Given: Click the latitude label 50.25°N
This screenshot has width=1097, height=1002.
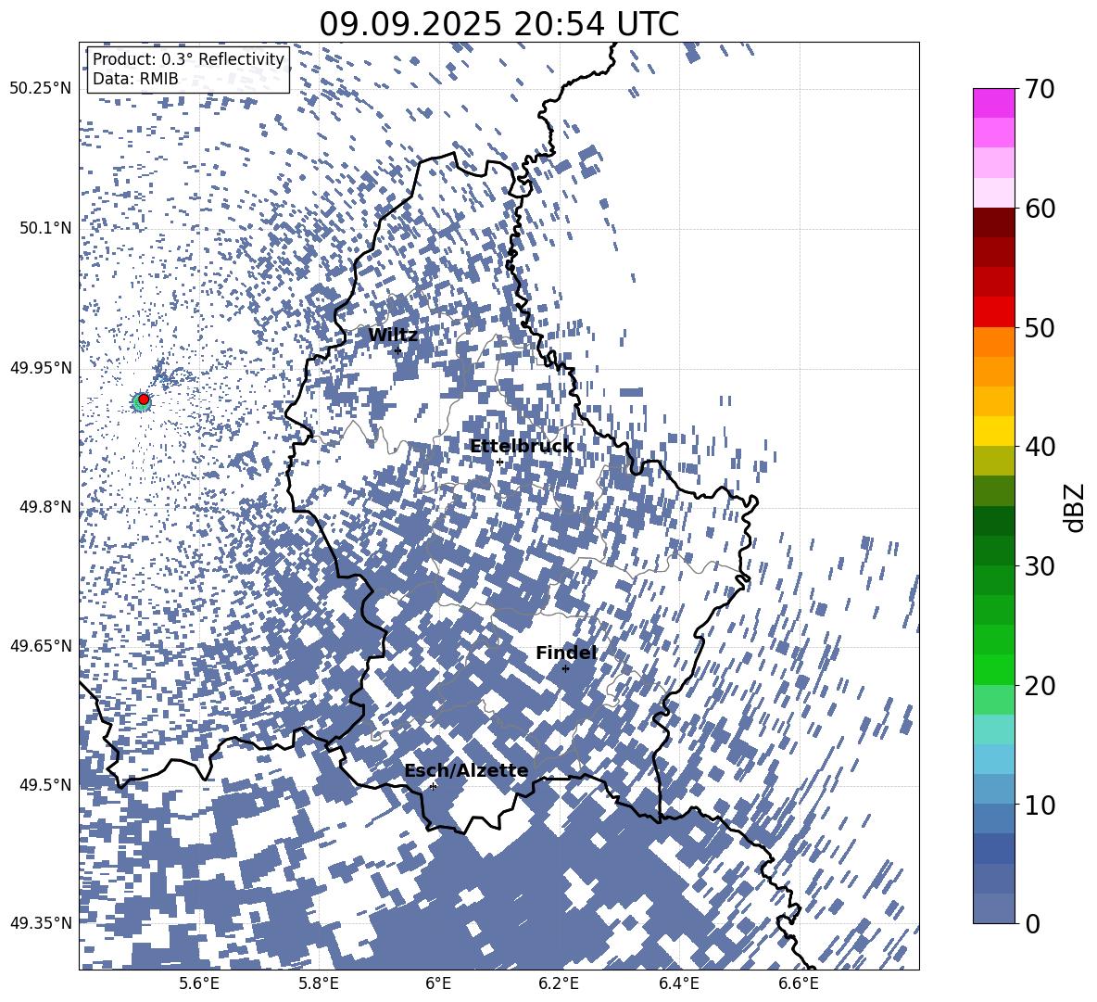Looking at the screenshot, I should coord(41,89).
